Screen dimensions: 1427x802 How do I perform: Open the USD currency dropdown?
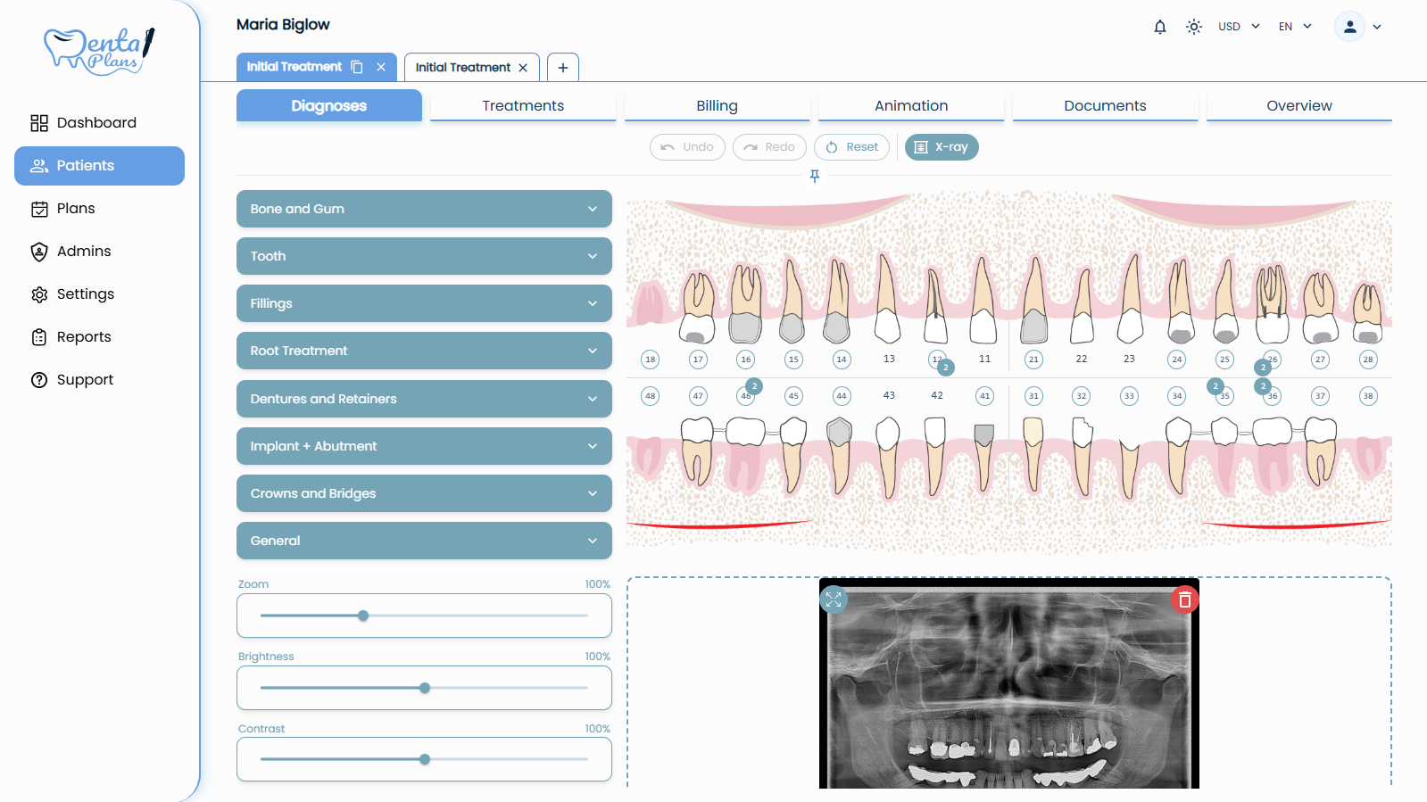click(x=1239, y=27)
